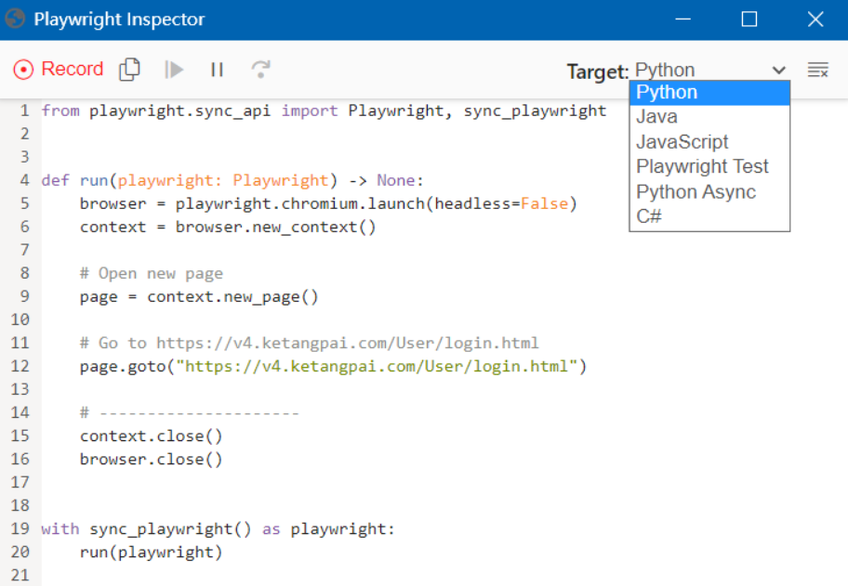Select Java in the target list
Viewport: 848px width, 586px height.
coord(709,117)
